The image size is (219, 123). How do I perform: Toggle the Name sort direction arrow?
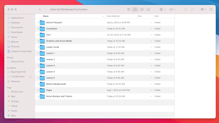tap(103, 16)
